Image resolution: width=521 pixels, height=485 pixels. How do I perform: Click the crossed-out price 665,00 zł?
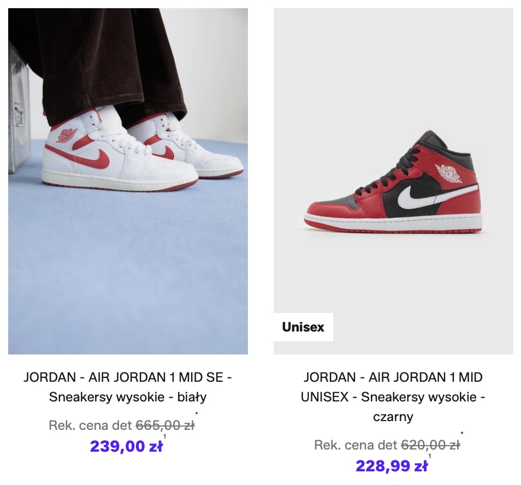click(165, 425)
